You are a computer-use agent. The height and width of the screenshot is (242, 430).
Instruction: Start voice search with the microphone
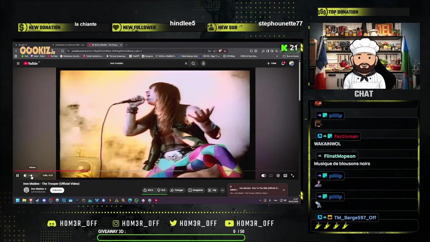203,63
